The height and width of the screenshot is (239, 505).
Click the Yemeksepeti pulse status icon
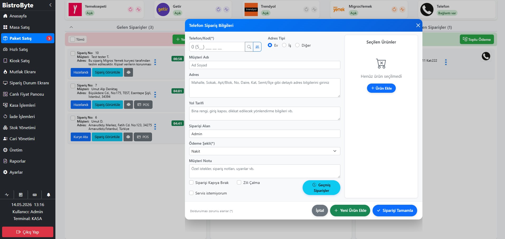[x=139, y=9]
